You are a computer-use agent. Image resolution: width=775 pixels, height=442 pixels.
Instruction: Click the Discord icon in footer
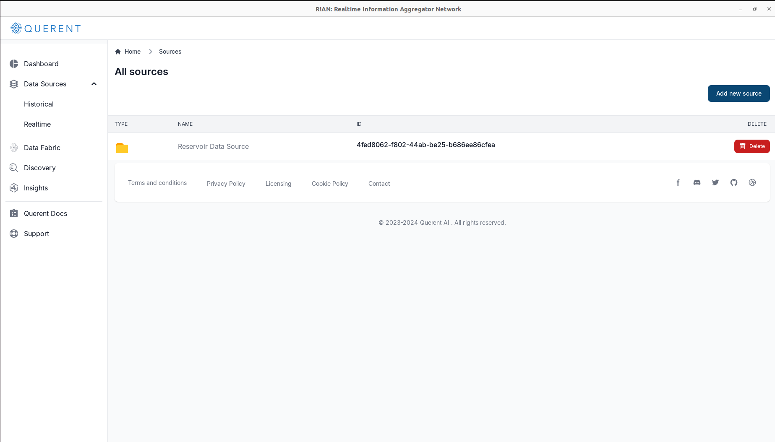(x=697, y=182)
